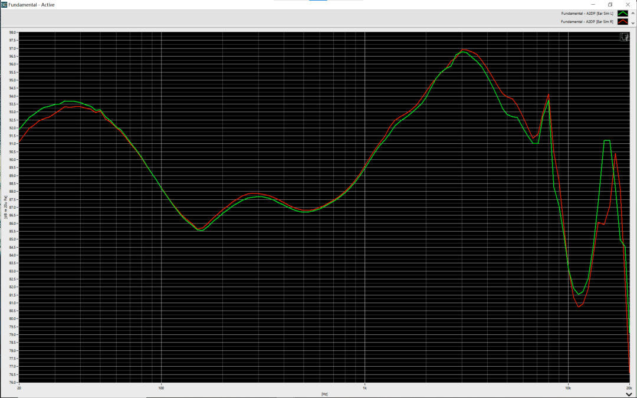Click the 1k frequency axis label
Viewport: 637px width, 398px height.
point(365,388)
